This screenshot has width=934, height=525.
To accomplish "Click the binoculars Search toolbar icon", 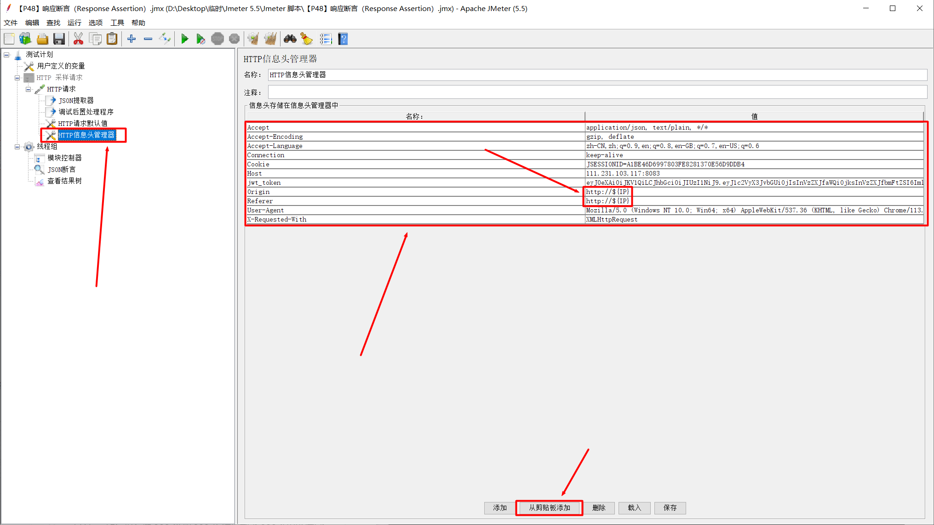I will 290,39.
